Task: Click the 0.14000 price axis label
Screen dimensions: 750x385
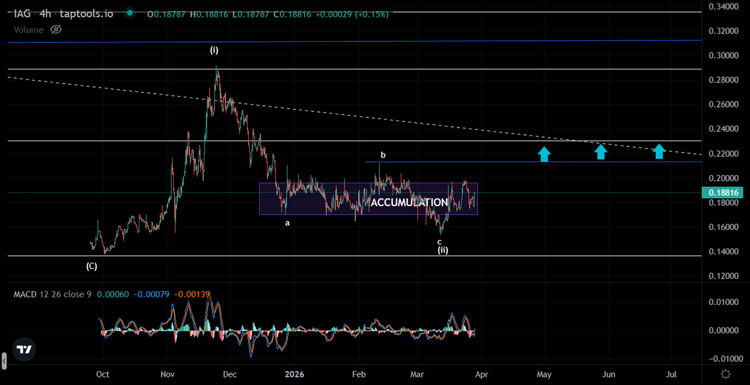Action: (x=724, y=252)
